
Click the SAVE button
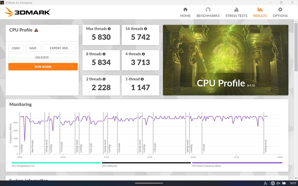(33, 48)
